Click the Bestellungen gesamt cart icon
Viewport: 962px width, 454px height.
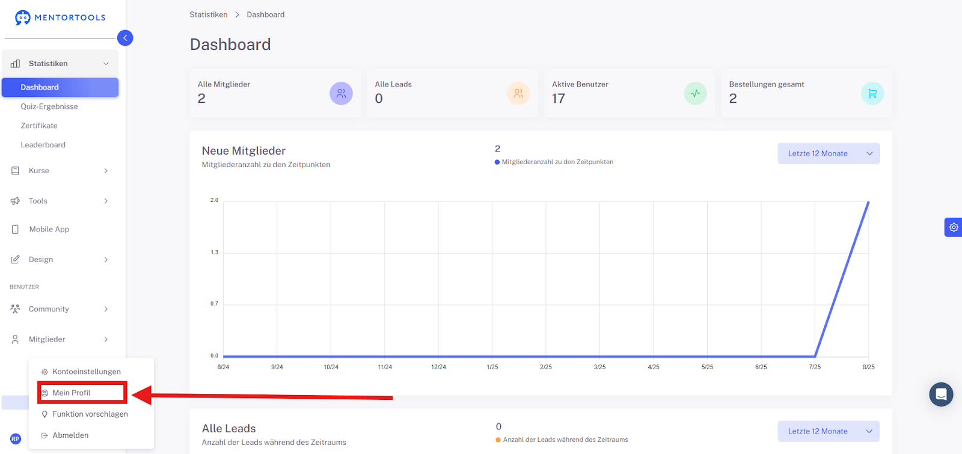[872, 93]
